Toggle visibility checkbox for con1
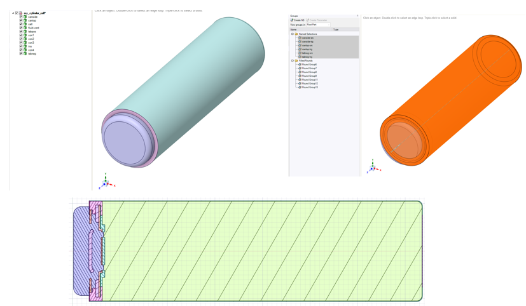Screen dimensions: 526x306 point(21,35)
